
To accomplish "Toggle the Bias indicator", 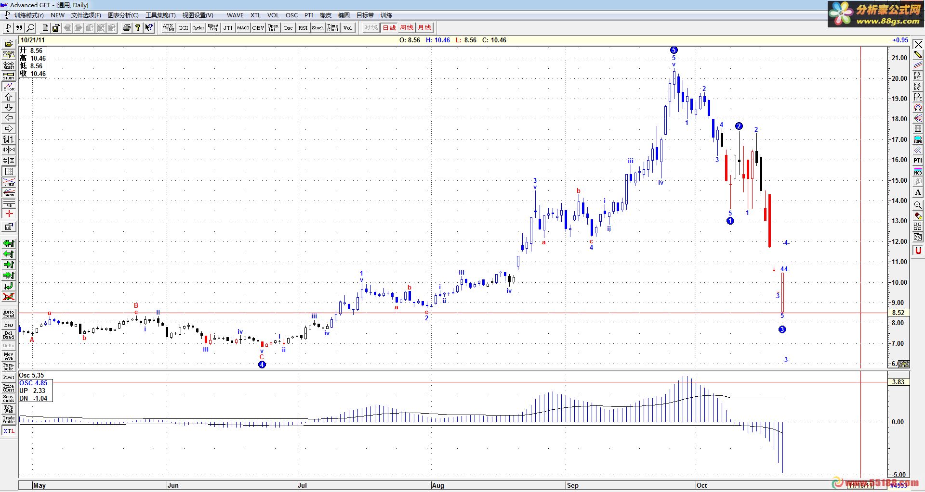I will pyautogui.click(x=9, y=325).
